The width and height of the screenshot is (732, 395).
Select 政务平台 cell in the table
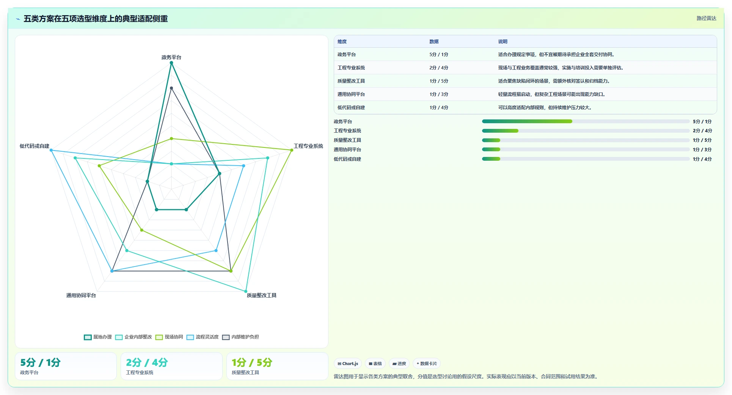[x=347, y=55]
